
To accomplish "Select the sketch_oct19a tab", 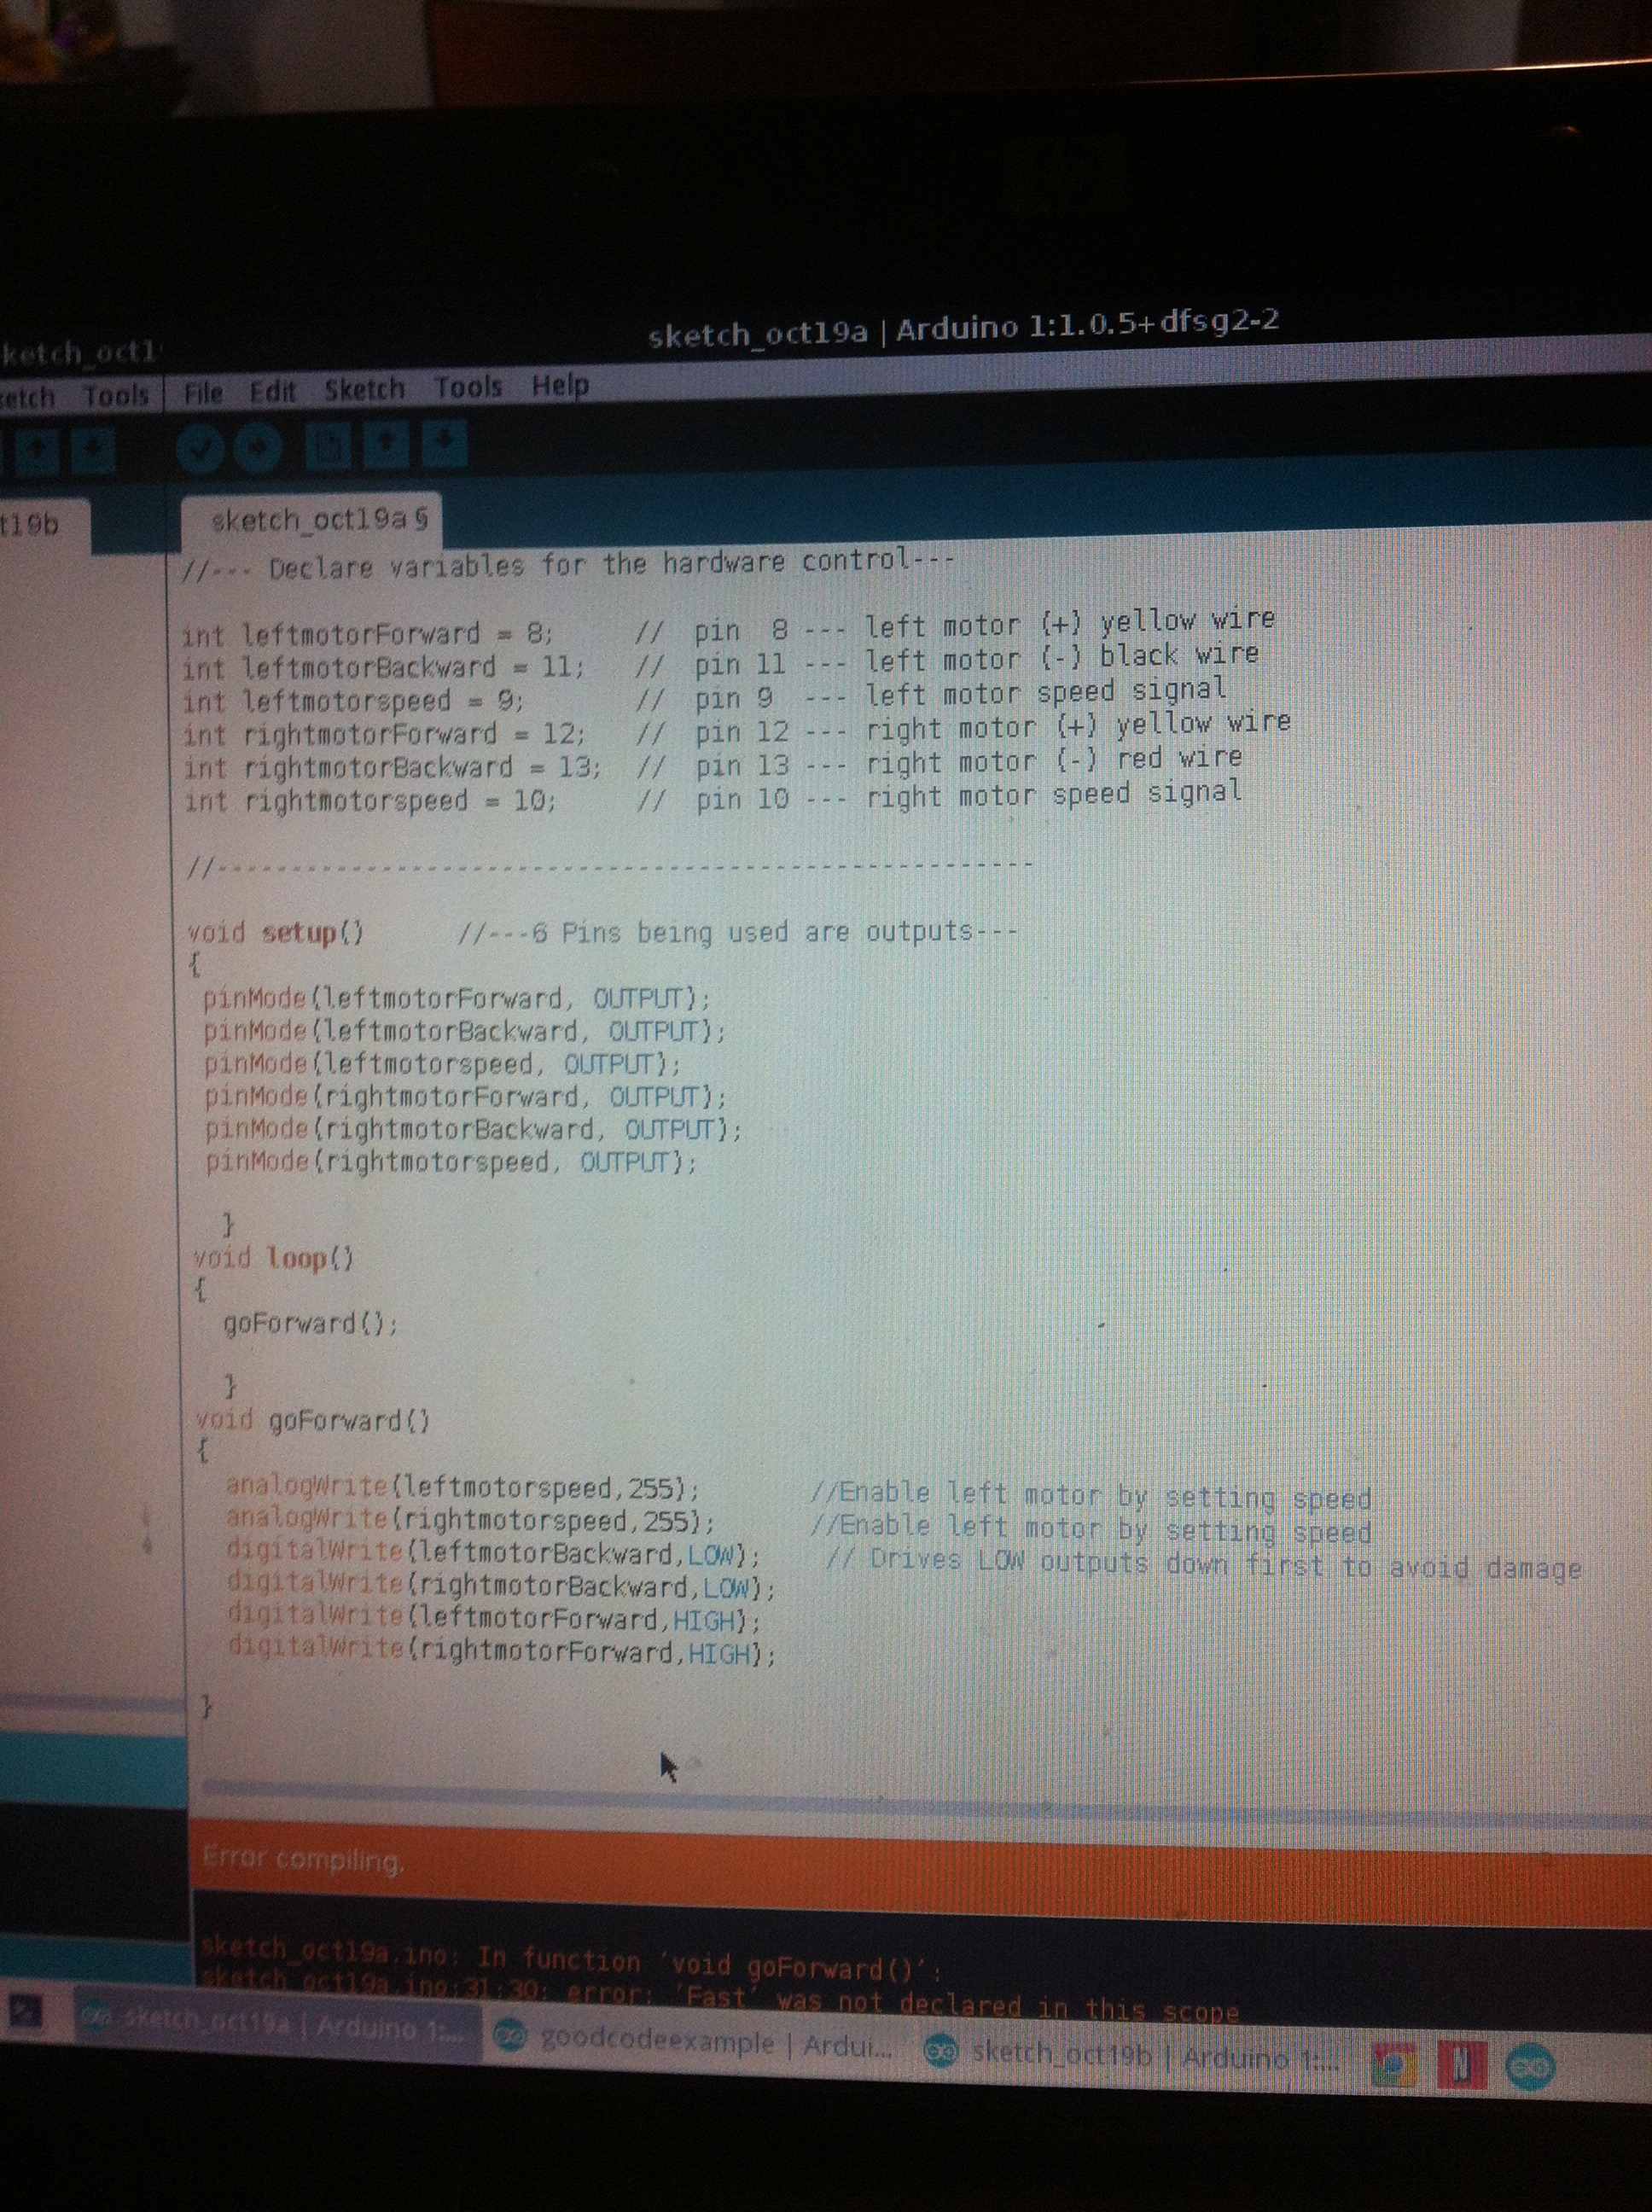I will click(310, 521).
